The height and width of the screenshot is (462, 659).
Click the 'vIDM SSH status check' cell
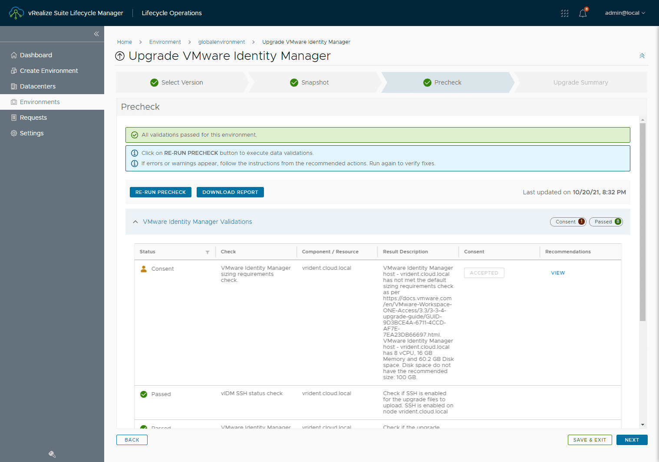tap(252, 393)
